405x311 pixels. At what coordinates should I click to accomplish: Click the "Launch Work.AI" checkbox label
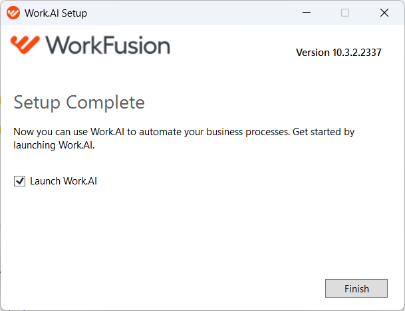point(63,181)
